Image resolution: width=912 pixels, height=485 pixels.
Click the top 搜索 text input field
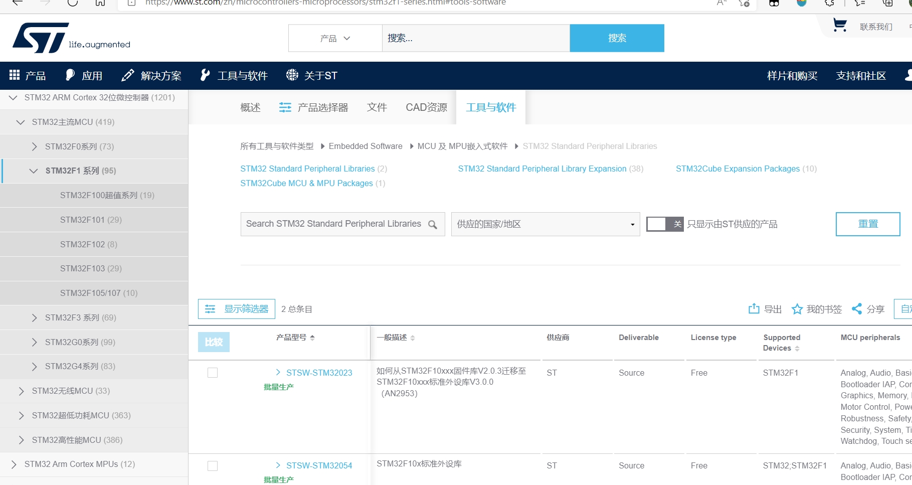point(475,38)
